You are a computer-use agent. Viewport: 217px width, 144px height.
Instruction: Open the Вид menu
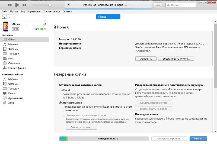pyautogui.click(x=23, y=11)
